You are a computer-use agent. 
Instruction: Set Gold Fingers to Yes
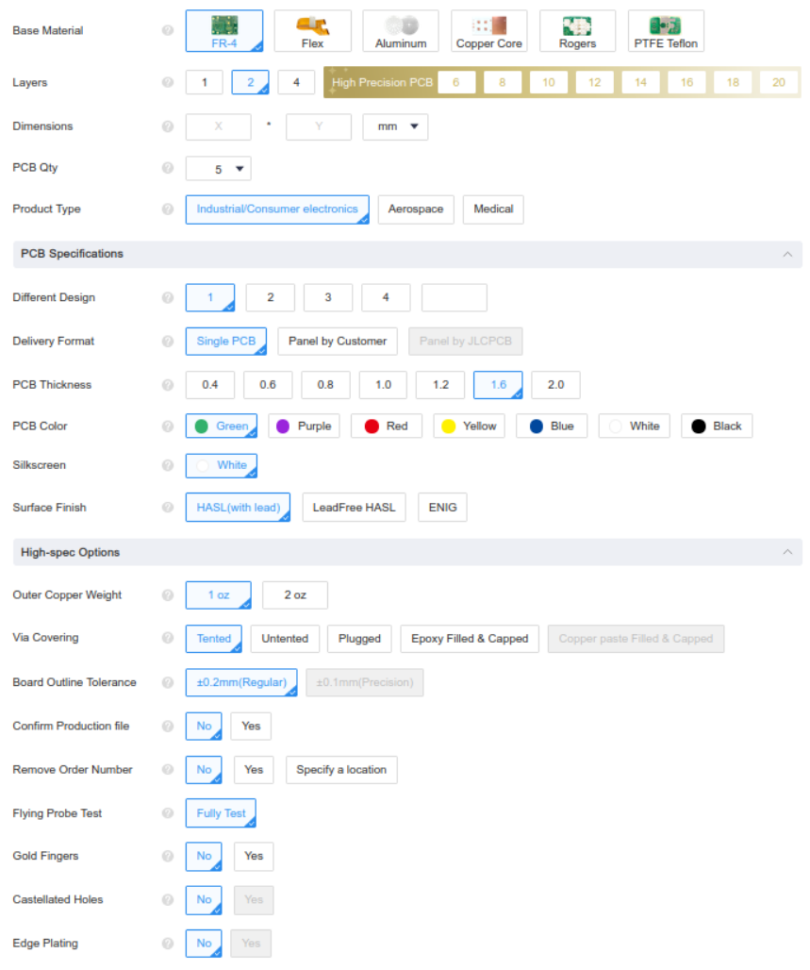(254, 856)
